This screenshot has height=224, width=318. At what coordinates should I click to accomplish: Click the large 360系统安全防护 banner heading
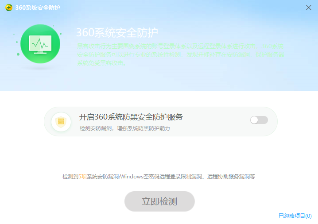pyautogui.click(x=117, y=33)
